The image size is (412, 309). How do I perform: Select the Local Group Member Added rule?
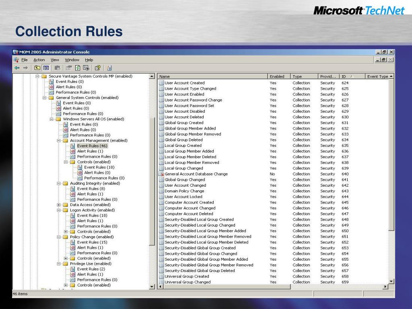click(189, 151)
